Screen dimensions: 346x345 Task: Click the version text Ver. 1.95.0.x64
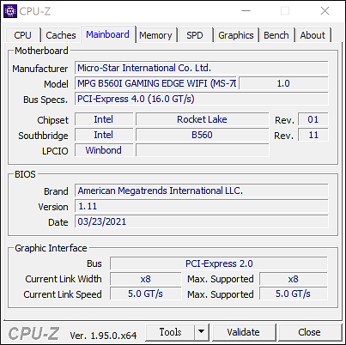(x=103, y=336)
